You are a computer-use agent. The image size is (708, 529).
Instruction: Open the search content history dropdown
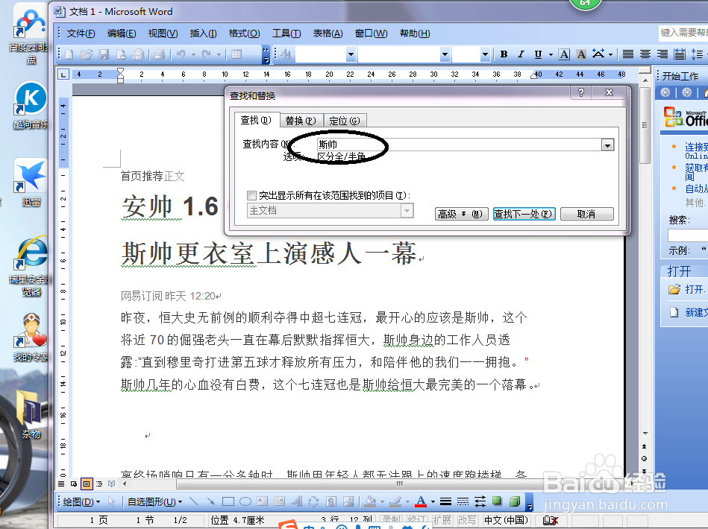[x=607, y=145]
